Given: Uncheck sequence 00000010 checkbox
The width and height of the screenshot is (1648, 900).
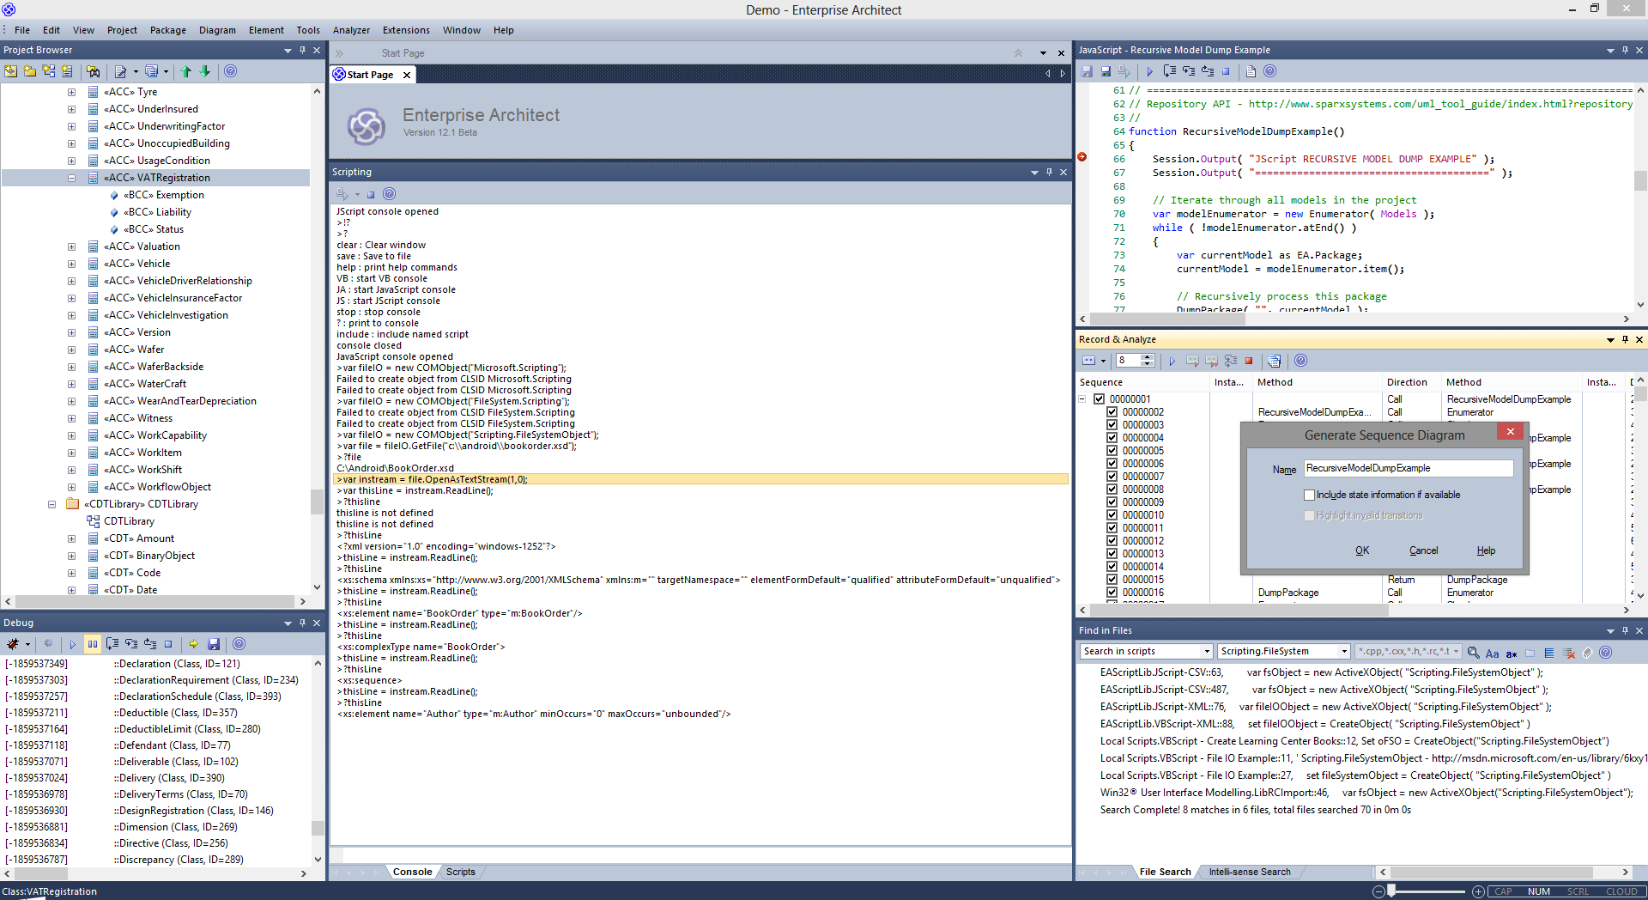Looking at the screenshot, I should pos(1112,515).
